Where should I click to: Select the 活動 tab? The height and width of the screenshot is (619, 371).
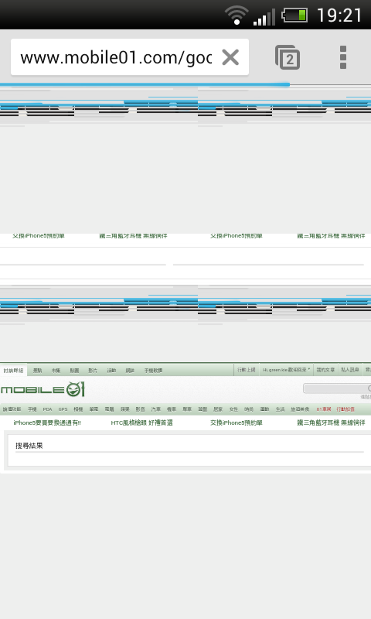(111, 371)
